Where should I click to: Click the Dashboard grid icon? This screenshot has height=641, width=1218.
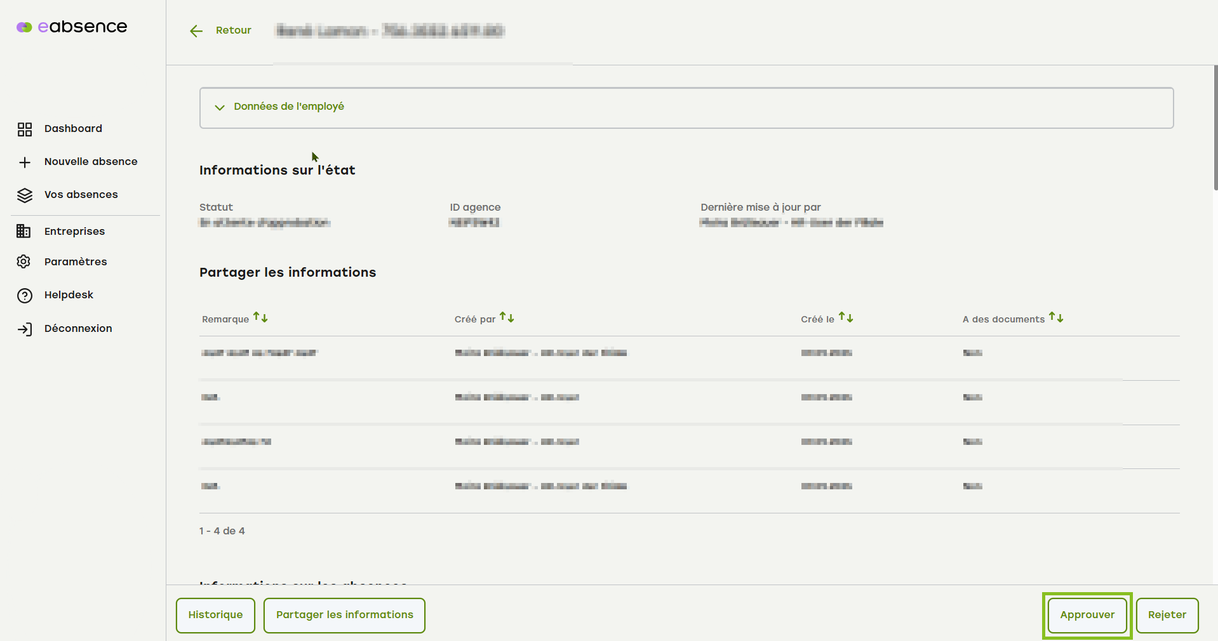click(25, 129)
